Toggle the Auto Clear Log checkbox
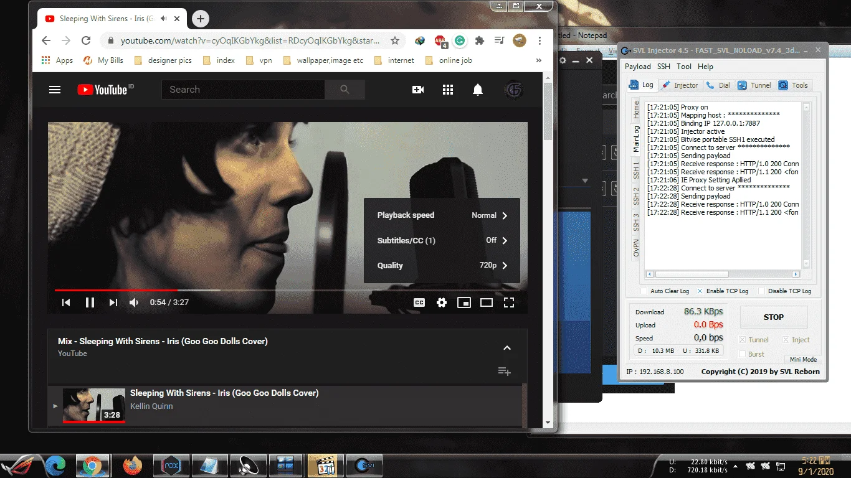Viewport: 851px width, 478px height. click(644, 291)
